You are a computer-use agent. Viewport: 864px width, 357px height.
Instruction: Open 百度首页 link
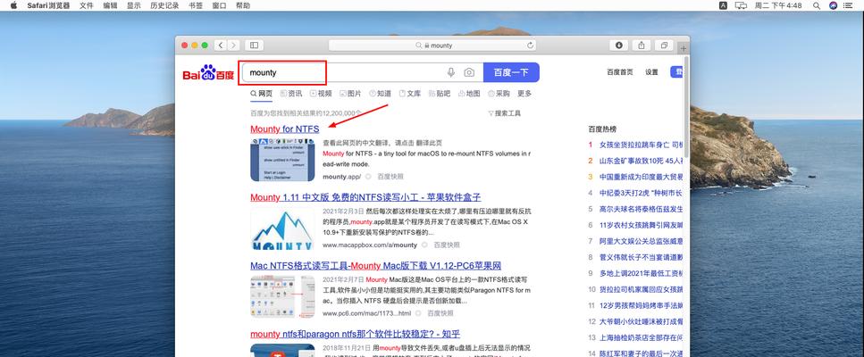[x=620, y=72]
